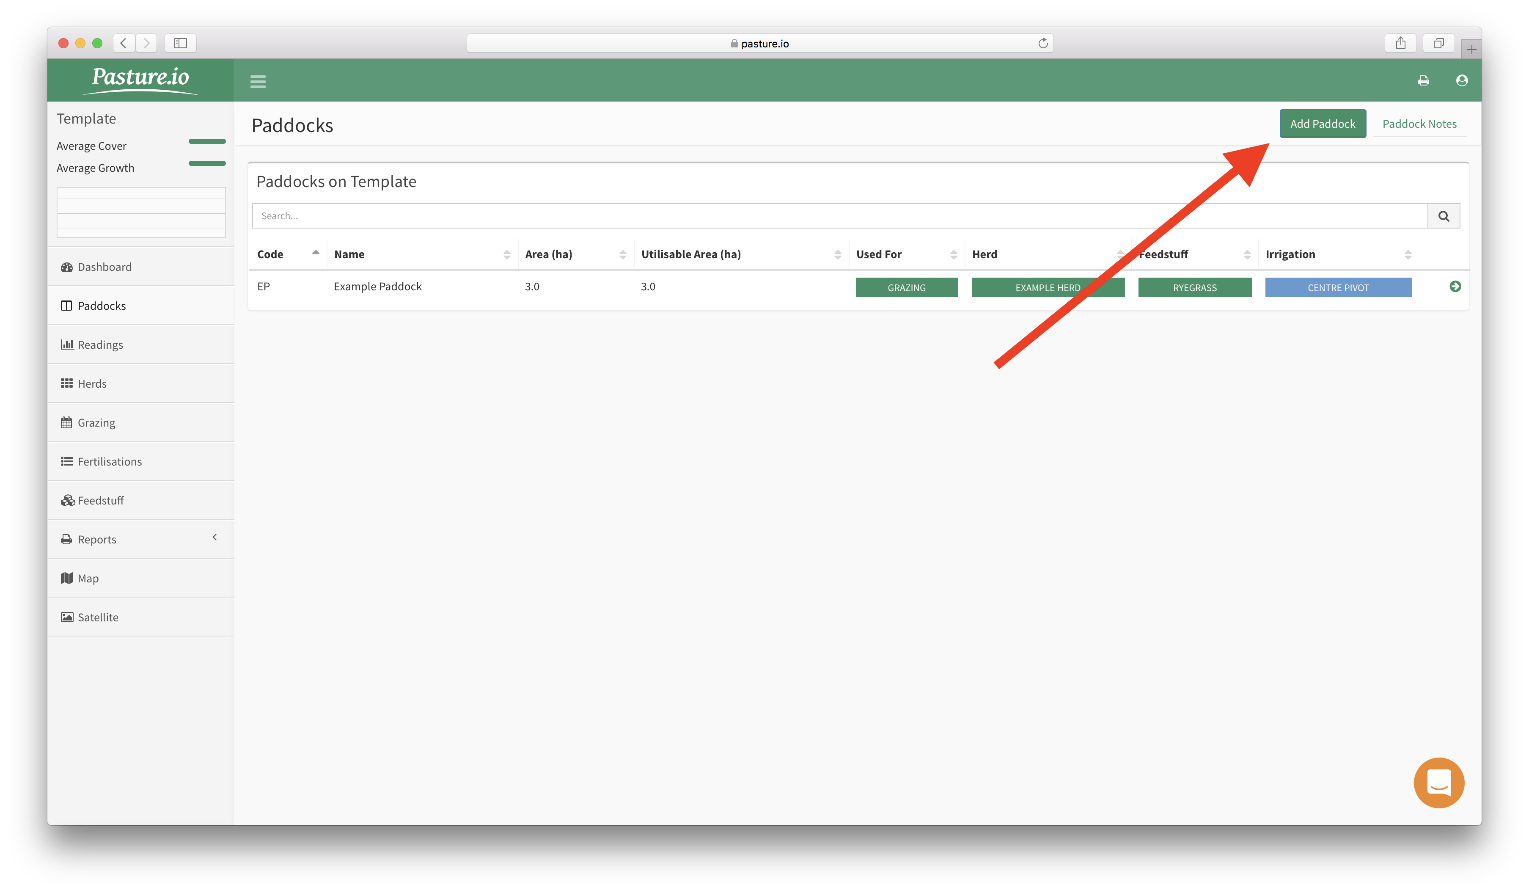Click the print icon in the header
1529x893 pixels.
pyautogui.click(x=1423, y=81)
